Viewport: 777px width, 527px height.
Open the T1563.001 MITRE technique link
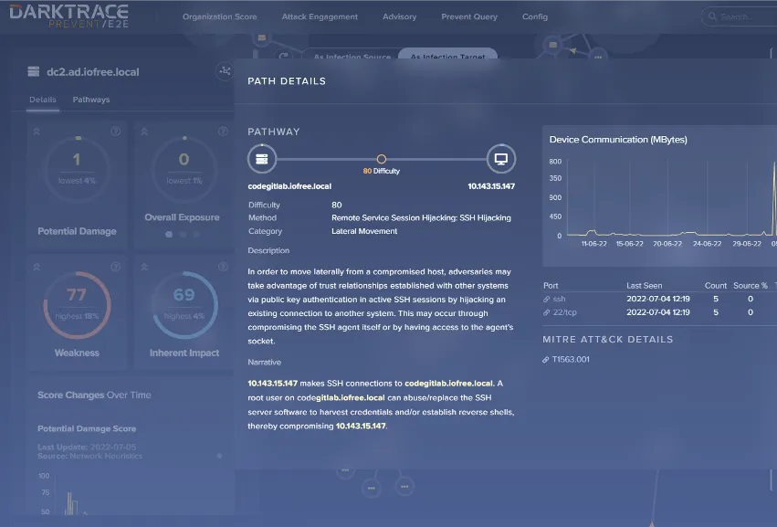tap(571, 360)
